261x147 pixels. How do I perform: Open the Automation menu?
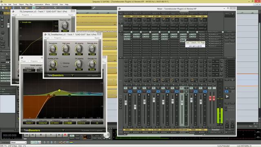pos(39,4)
